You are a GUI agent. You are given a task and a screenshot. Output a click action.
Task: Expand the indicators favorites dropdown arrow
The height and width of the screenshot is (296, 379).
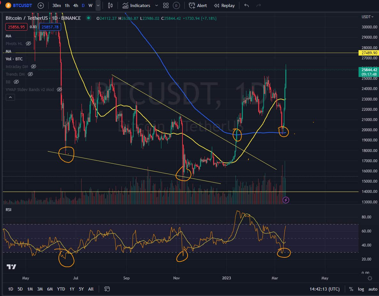(157, 5)
